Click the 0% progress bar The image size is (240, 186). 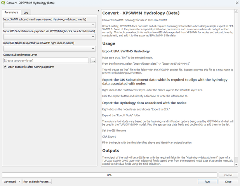(x=110, y=175)
